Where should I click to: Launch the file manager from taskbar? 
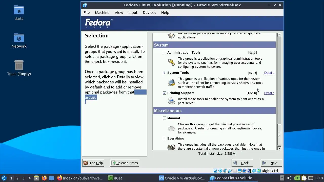coord(36,178)
